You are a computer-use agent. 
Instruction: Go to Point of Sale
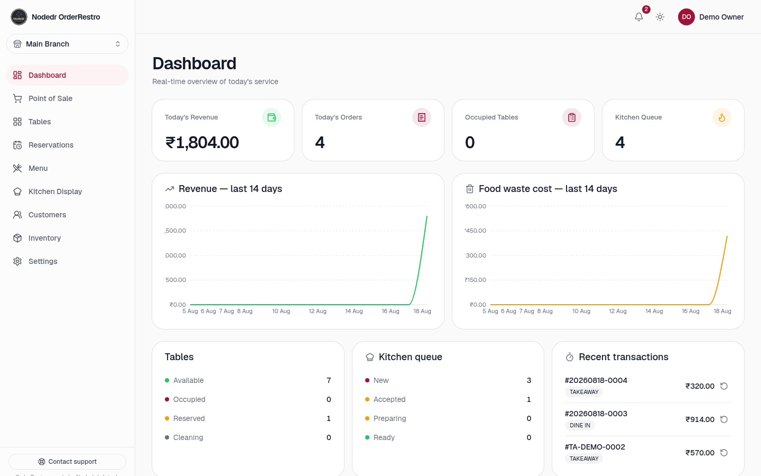[x=67, y=98]
